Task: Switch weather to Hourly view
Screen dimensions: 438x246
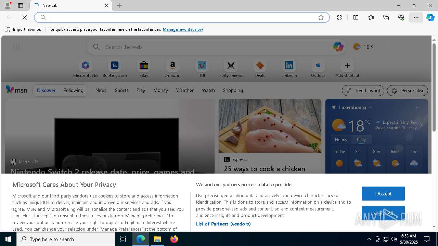Action: (341, 140)
